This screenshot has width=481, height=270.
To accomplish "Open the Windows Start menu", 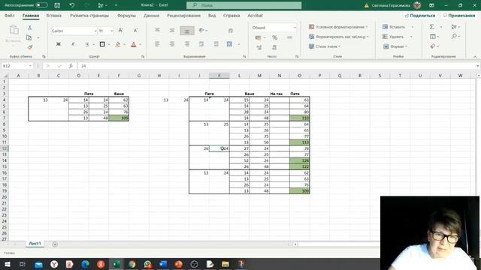I will click(8, 264).
